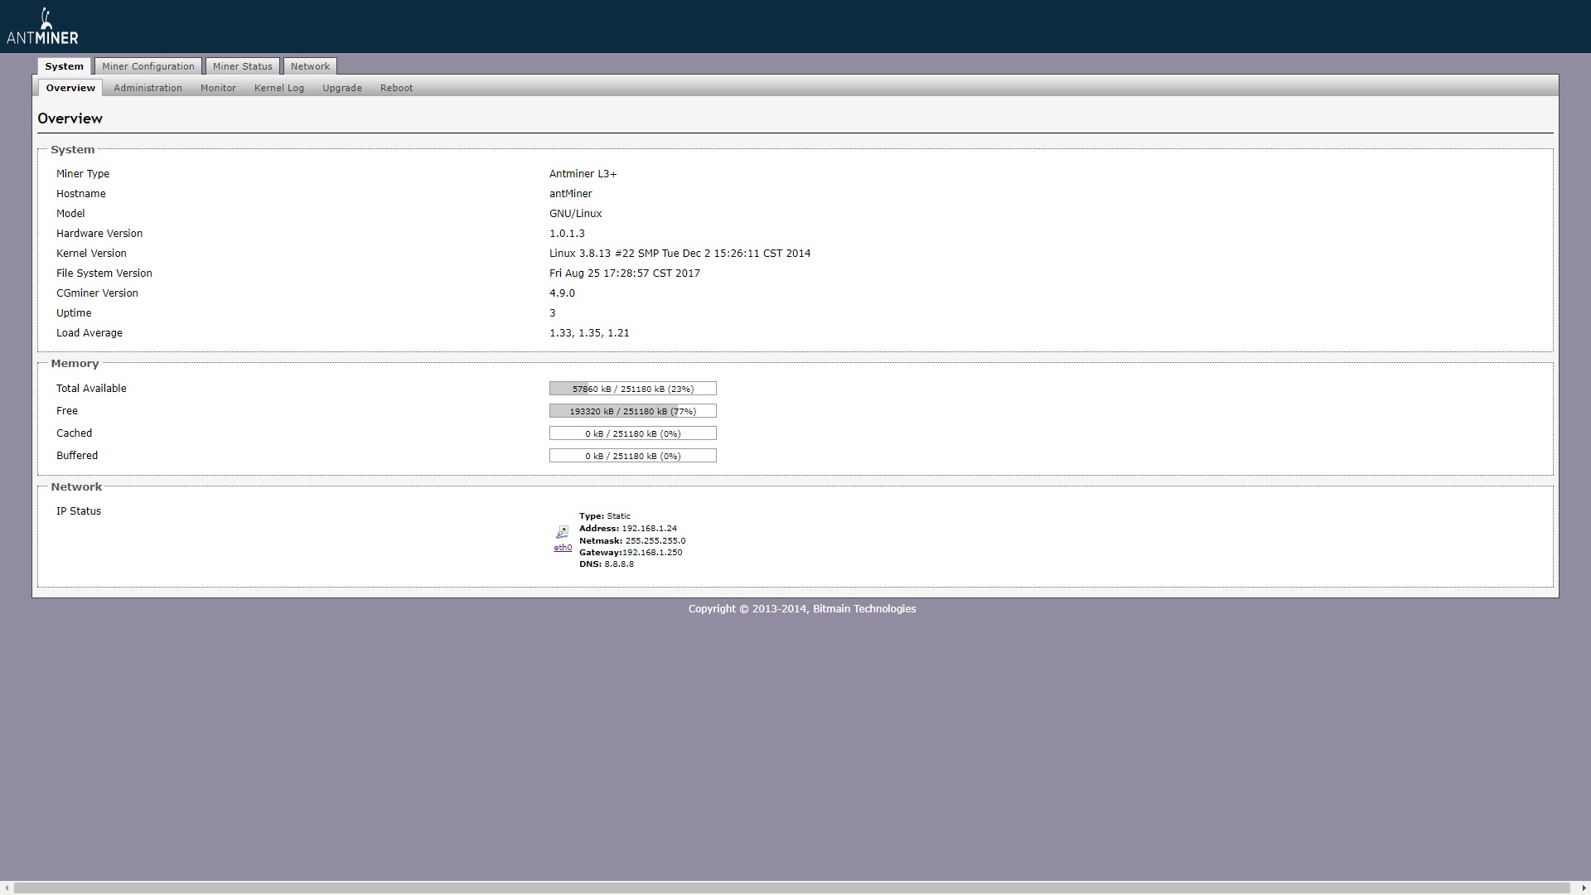Click the File System Version date value
Image resolution: width=1591 pixels, height=895 pixels.
625,273
